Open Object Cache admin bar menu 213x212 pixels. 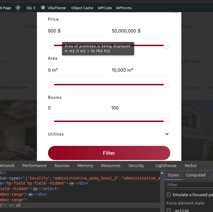tap(82, 8)
